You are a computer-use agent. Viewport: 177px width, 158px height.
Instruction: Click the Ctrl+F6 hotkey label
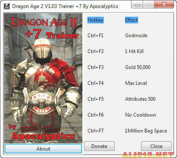point(95,115)
